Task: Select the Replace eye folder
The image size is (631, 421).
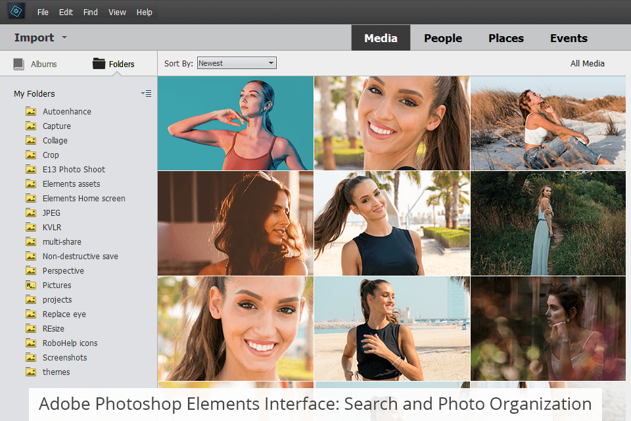Action: click(x=64, y=314)
